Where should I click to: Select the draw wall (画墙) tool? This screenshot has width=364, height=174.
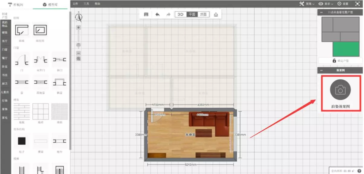pos(22,30)
